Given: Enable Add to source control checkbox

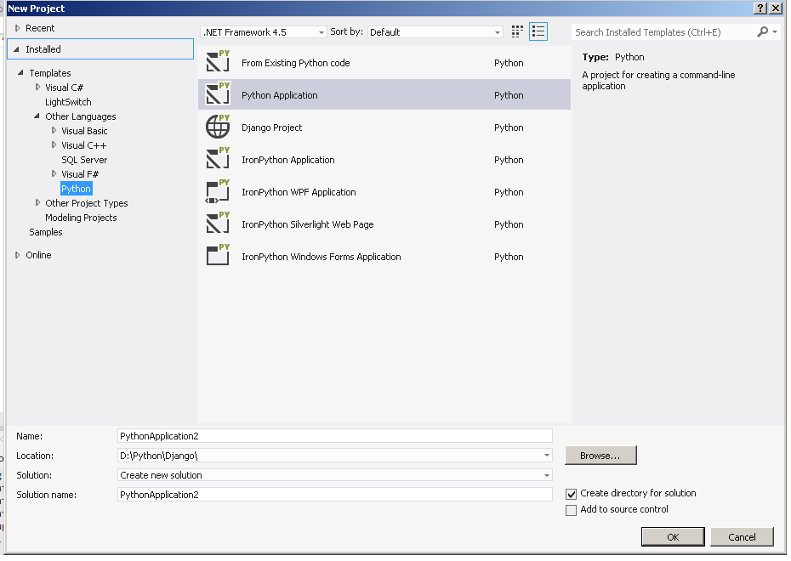Looking at the screenshot, I should pyautogui.click(x=571, y=510).
